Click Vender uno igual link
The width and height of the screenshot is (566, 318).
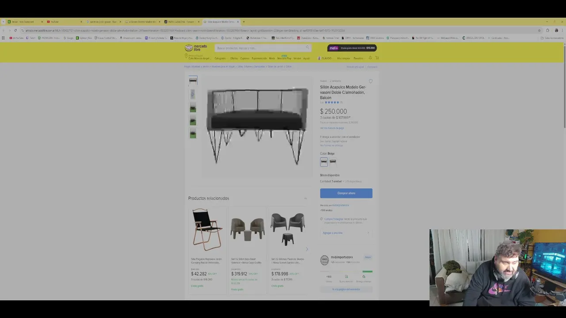[355, 67]
